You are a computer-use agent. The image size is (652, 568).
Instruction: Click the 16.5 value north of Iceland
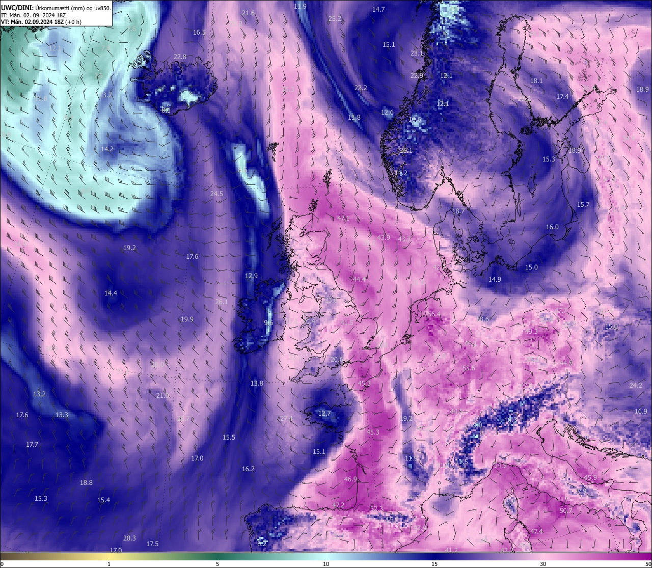point(199,32)
